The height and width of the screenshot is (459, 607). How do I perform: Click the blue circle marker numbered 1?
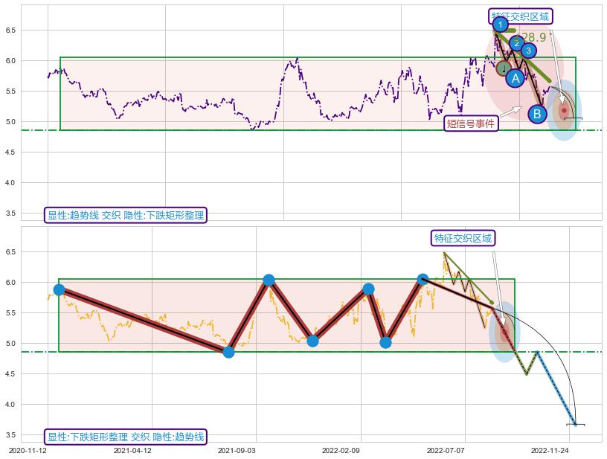(501, 25)
